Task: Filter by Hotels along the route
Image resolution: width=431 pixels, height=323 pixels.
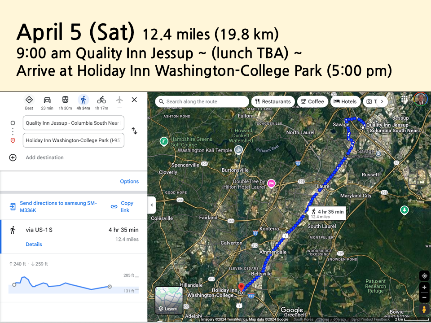Action: pyautogui.click(x=345, y=101)
